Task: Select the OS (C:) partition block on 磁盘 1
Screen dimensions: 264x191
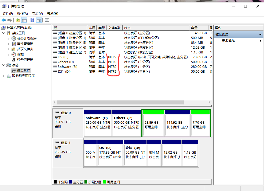Action: coord(110,153)
